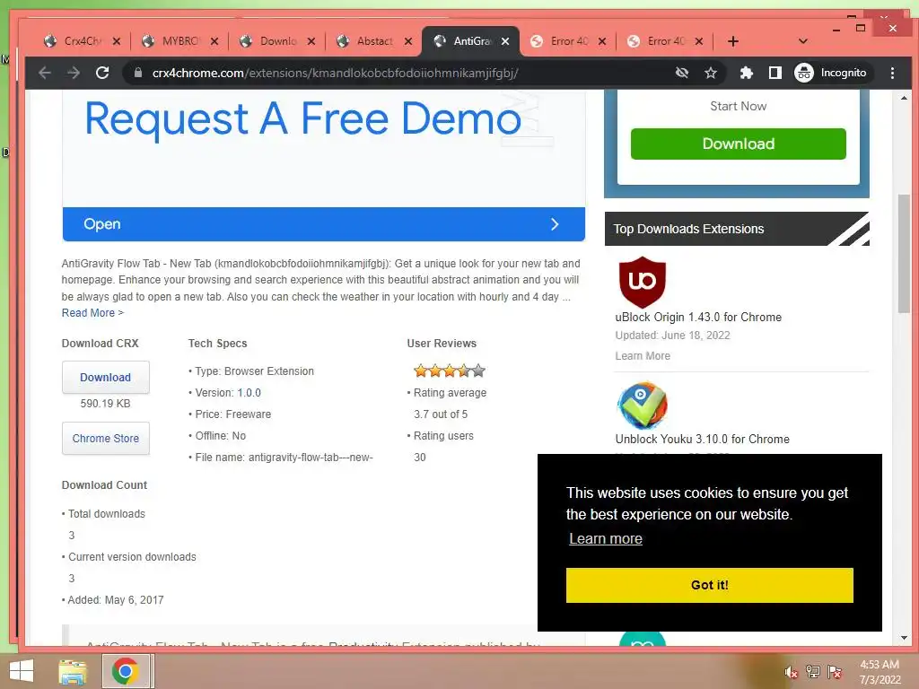Click the star rating under User Reviews
The height and width of the screenshot is (689, 919).
click(450, 371)
